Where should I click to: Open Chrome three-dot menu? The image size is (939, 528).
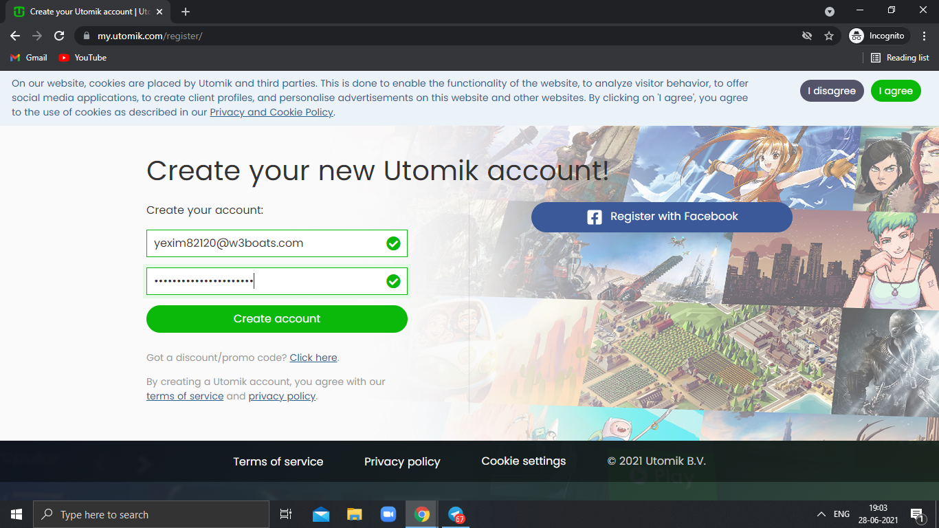tap(925, 36)
